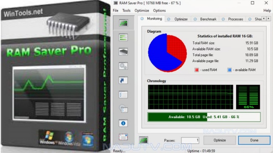Open the Processes gears sidebar icon
This screenshot has width=273, height=153.
pos(123,66)
